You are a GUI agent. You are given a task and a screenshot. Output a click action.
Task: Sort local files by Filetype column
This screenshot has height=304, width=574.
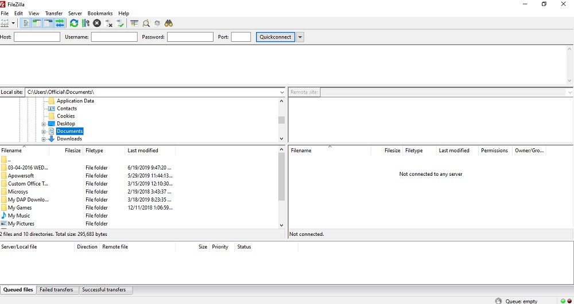pos(104,151)
